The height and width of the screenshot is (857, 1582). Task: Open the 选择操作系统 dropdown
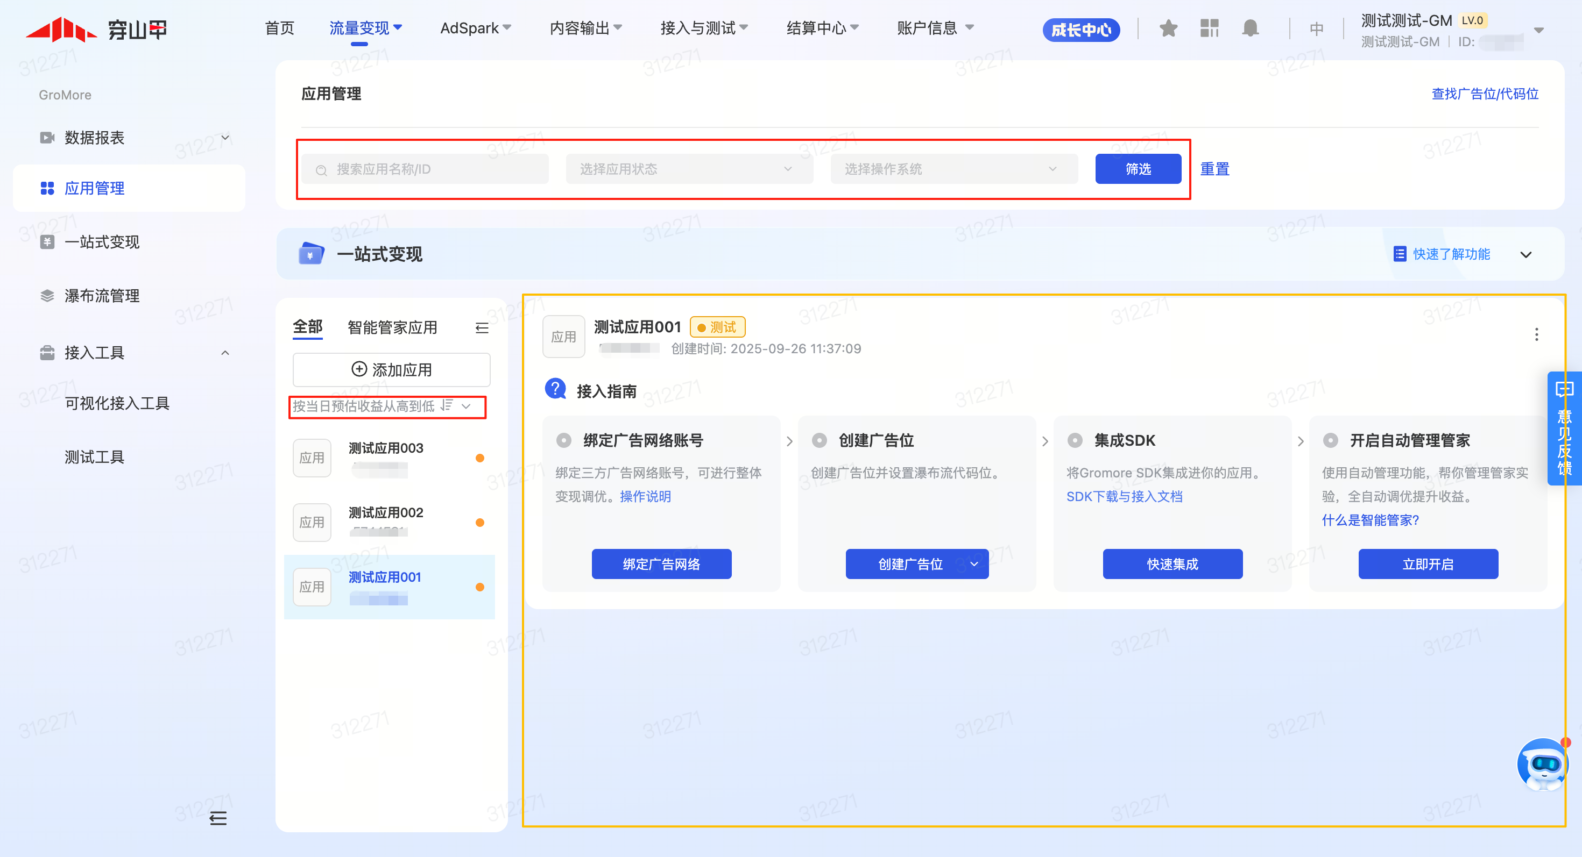[x=954, y=169]
